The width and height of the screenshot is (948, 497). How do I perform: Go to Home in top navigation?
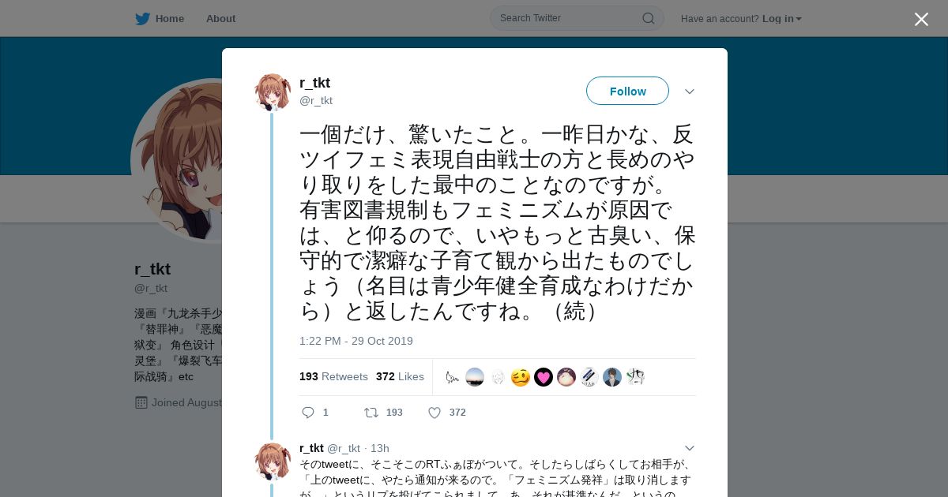click(169, 18)
